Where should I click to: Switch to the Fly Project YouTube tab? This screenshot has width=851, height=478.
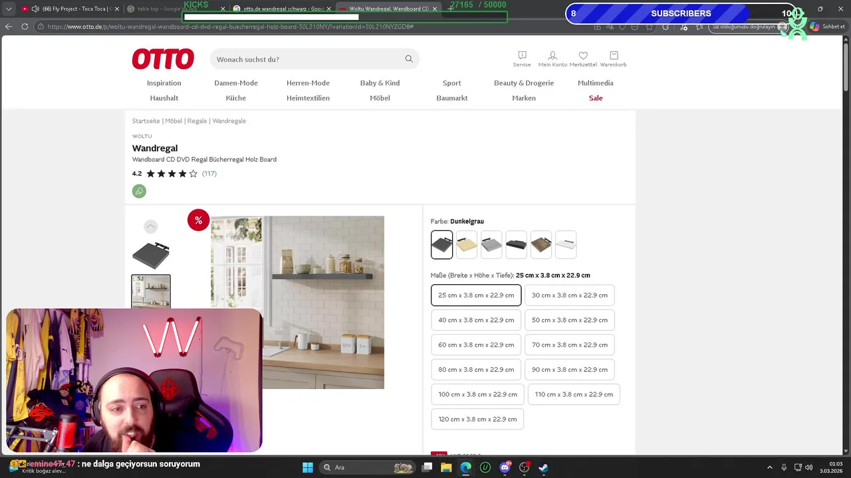(69, 9)
